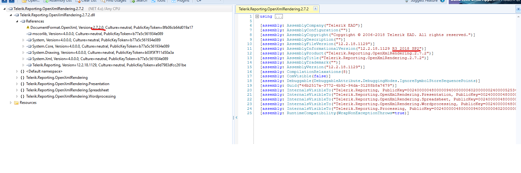This screenshot has width=521, height=173.
Task: Expand the OpenXmlRendering.Presentation namespace node
Action: [17, 84]
